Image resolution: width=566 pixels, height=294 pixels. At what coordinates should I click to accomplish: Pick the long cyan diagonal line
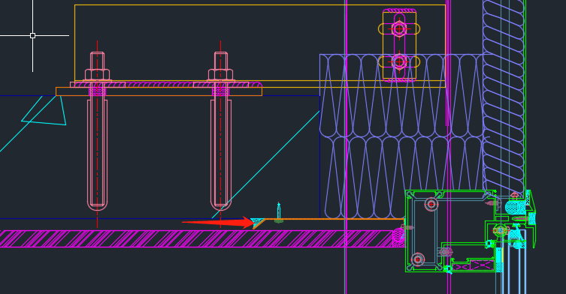[x=265, y=165]
